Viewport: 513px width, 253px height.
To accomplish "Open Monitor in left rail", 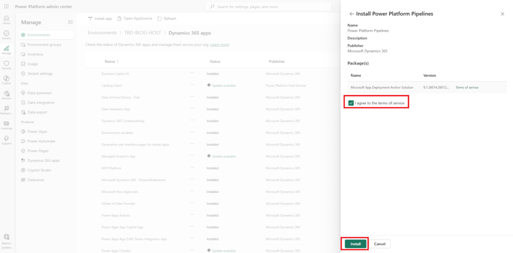I will click(7, 95).
